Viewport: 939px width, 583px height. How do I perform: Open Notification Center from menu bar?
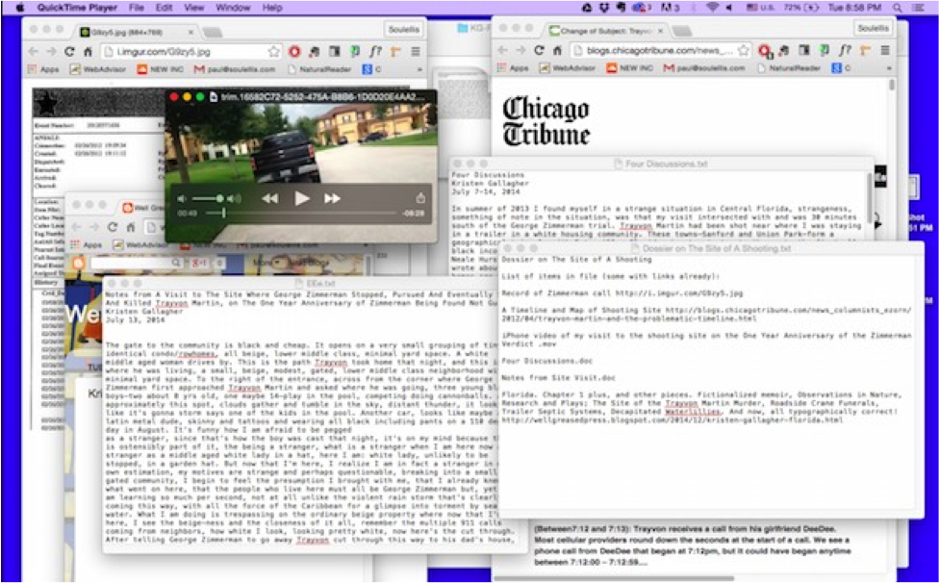tap(918, 8)
